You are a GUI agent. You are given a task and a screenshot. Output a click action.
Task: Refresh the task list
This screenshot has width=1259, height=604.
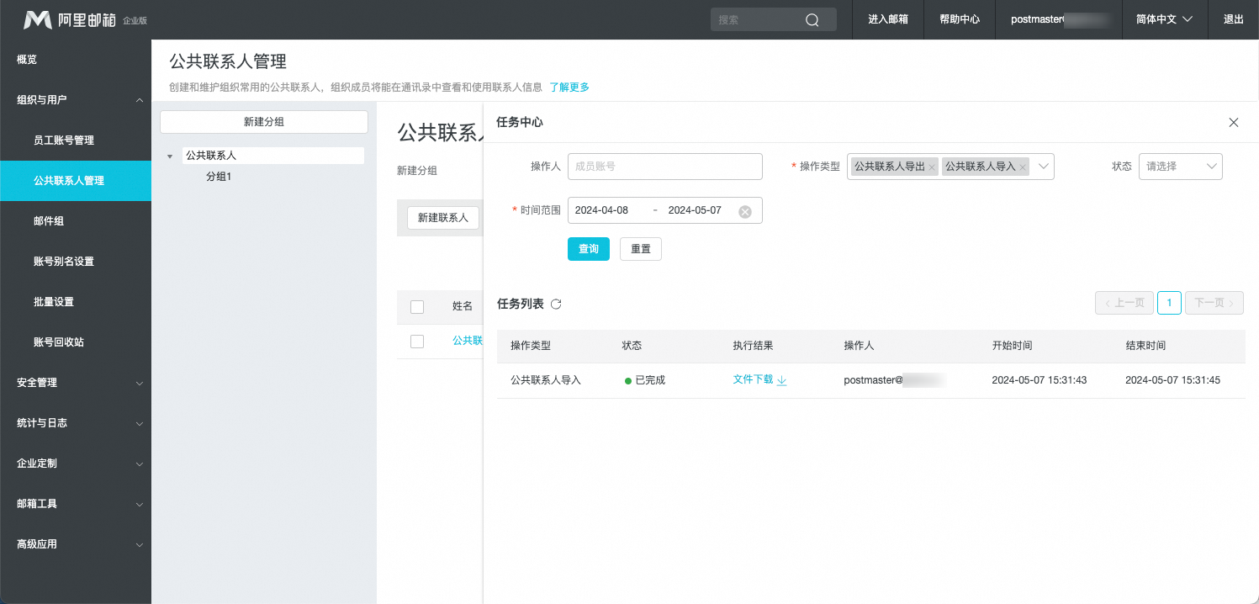coord(556,304)
